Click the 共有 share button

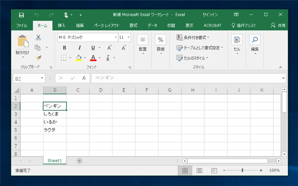click(278, 26)
